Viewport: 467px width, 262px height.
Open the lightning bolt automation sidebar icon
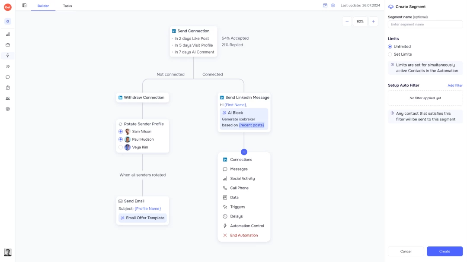8,56
